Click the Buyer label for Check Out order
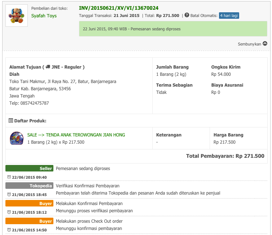 click(29, 221)
